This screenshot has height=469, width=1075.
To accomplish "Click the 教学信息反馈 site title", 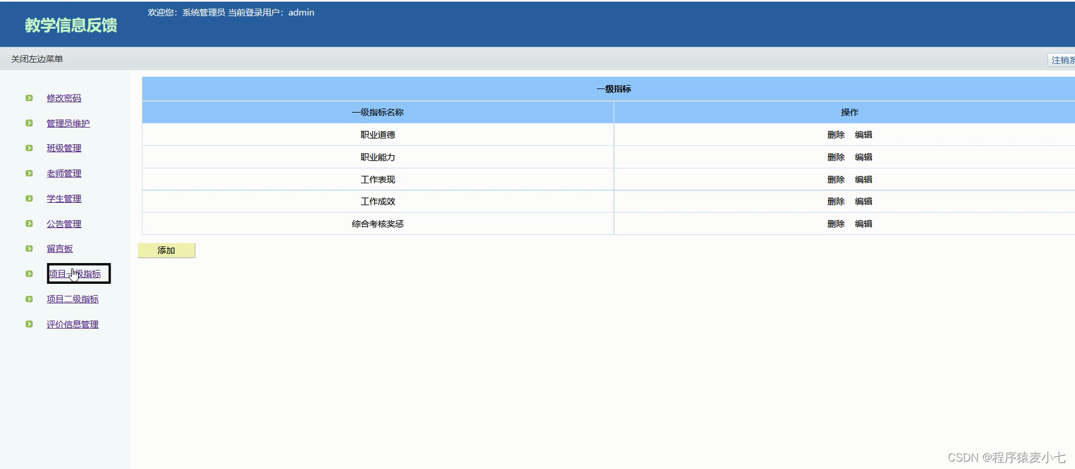I will (71, 25).
